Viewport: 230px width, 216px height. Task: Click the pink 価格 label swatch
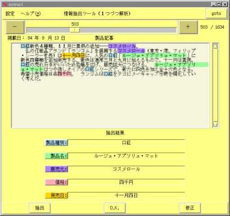click(x=56, y=182)
